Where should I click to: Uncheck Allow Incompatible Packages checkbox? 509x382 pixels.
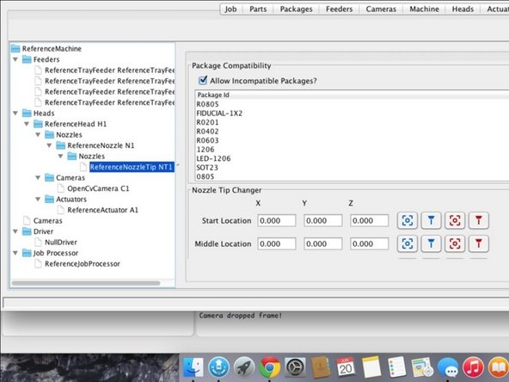pos(203,80)
